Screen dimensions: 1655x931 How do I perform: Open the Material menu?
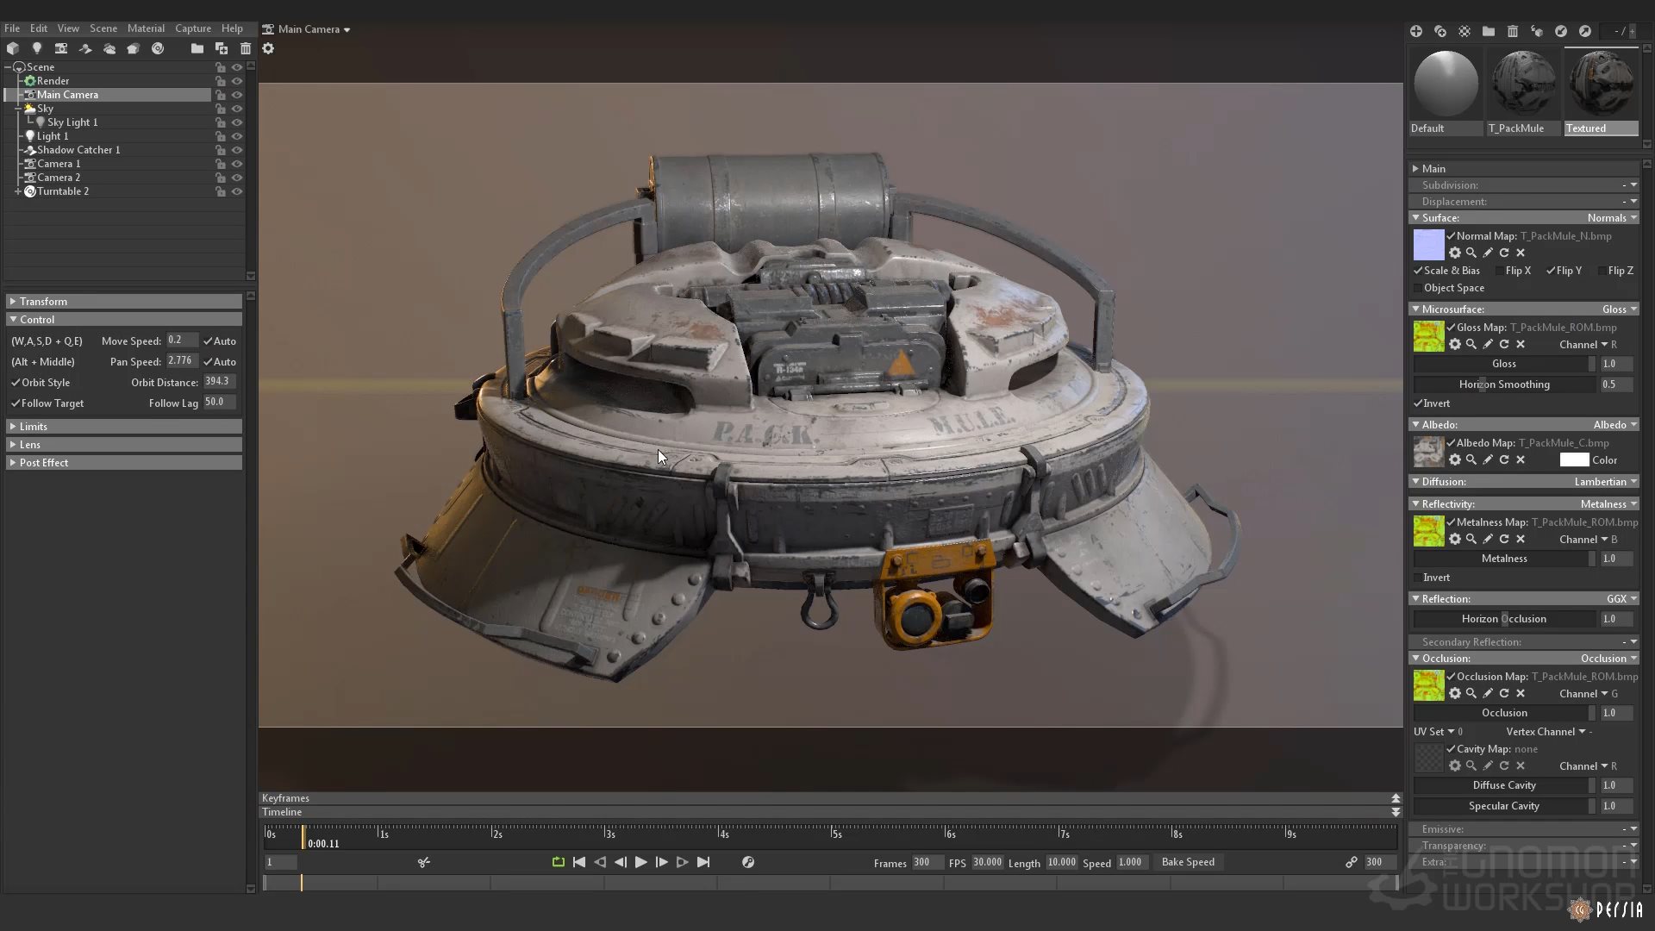pos(146,28)
